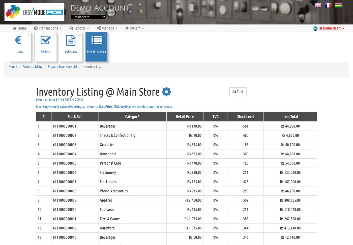Open the Hi Demo User dropdown

[331, 28]
